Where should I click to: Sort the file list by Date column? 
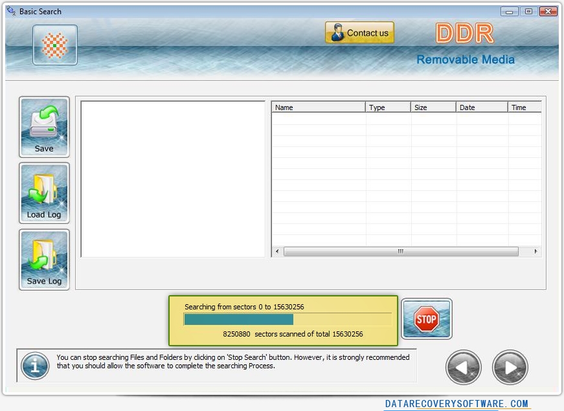[x=482, y=107]
